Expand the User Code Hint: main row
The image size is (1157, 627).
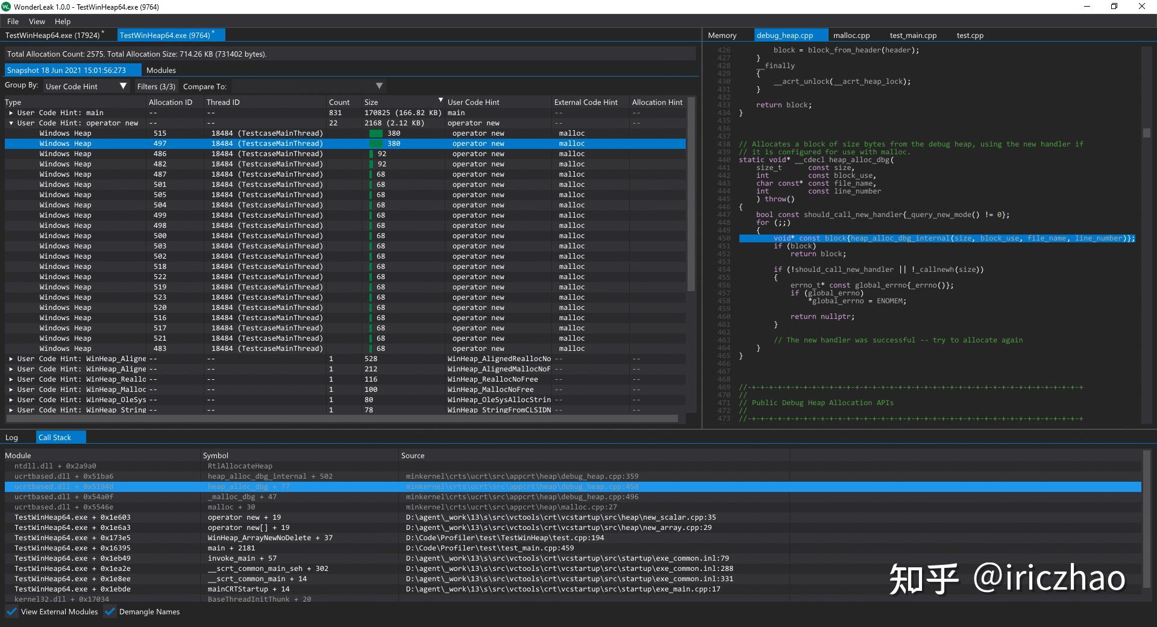click(11, 113)
